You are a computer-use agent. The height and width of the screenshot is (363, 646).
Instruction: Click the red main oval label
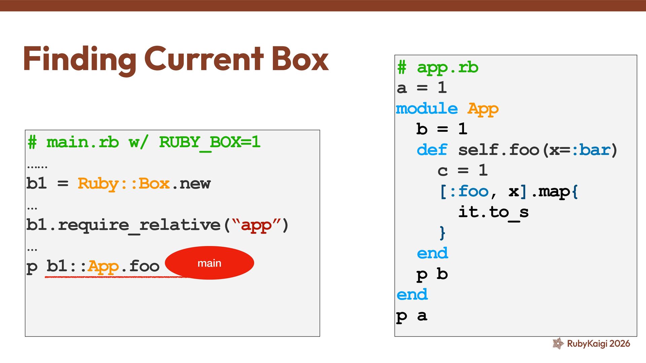(209, 263)
